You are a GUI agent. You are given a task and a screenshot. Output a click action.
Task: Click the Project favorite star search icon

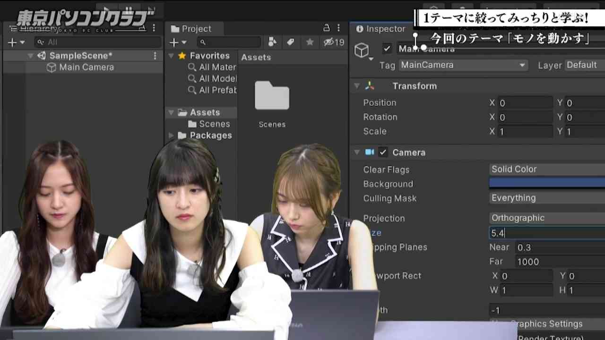click(310, 42)
